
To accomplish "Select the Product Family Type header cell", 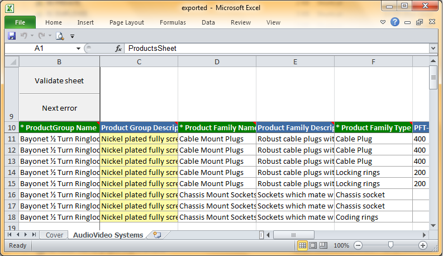I will tap(373, 127).
